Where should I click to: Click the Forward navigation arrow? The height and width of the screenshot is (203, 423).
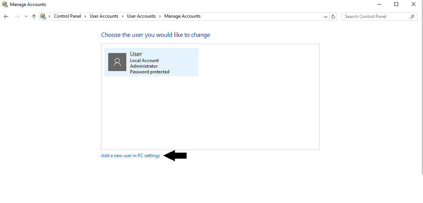(x=17, y=17)
